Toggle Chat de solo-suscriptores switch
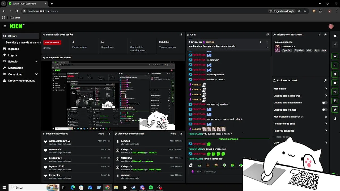 (324, 103)
